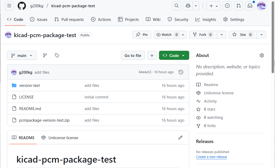Expand the Star lists dropdown arrow

click(261, 35)
